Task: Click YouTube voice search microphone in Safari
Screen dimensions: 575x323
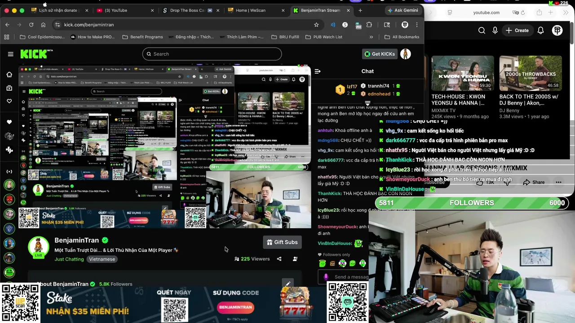Action: click(495, 30)
